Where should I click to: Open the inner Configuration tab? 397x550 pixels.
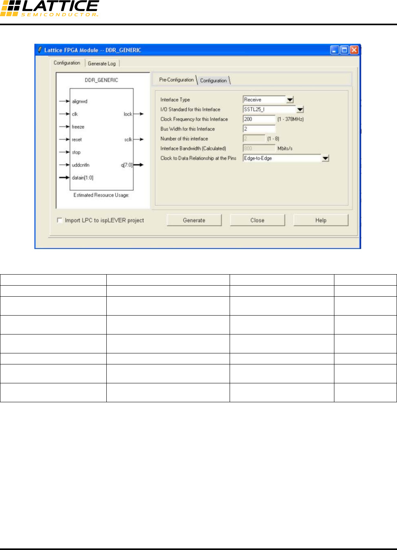click(x=213, y=80)
